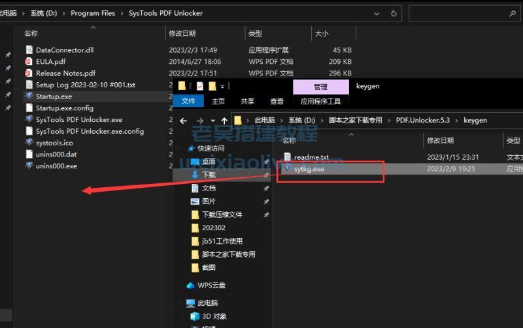
Task: Select SysTools PDF Unlocker.exe.config icon
Action: 29,131
